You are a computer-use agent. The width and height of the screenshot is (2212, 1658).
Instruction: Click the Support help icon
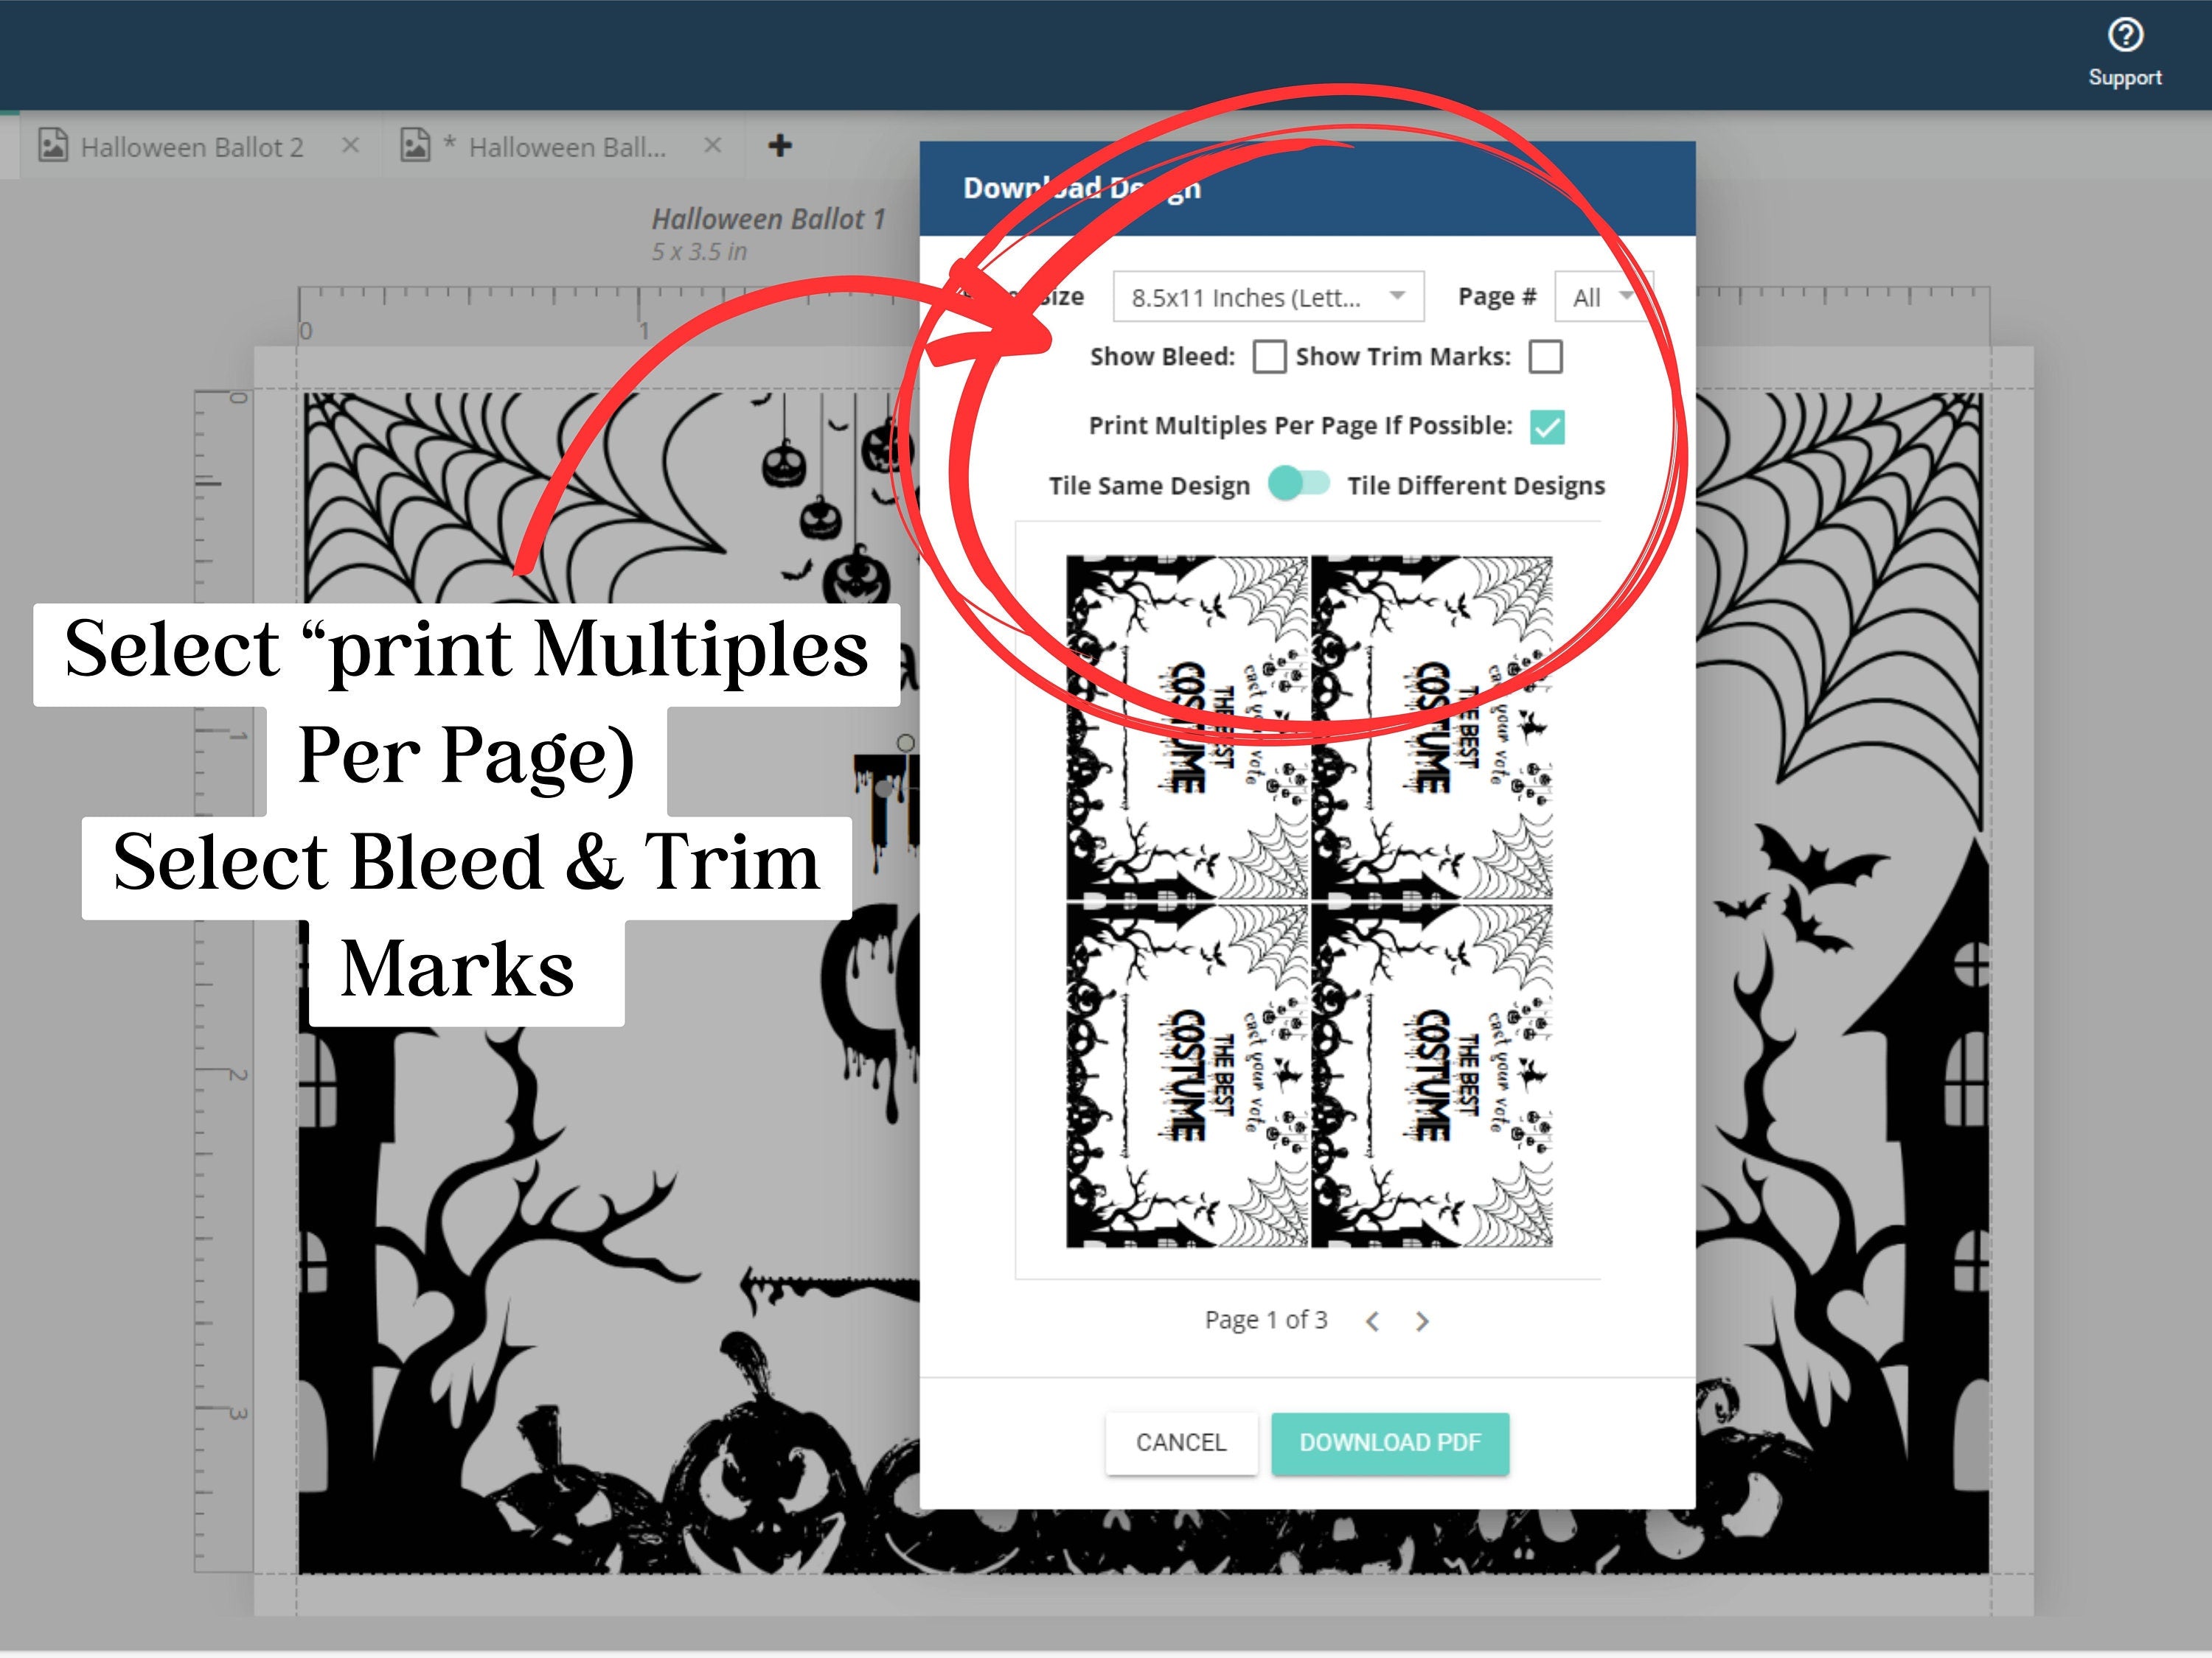pyautogui.click(x=2125, y=32)
